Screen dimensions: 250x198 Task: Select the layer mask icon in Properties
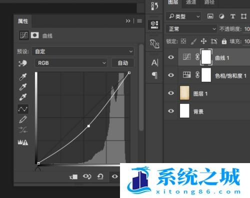(x=34, y=35)
